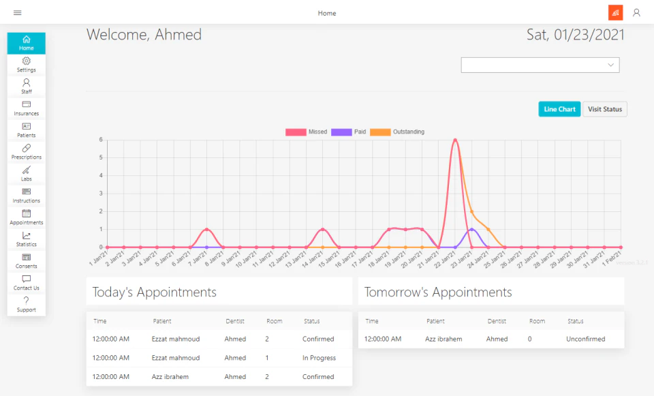Open the Staff section from sidebar
The width and height of the screenshot is (654, 396).
26,85
